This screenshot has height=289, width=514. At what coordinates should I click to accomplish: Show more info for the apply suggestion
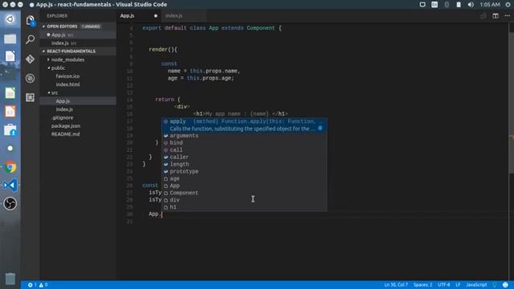[320, 128]
